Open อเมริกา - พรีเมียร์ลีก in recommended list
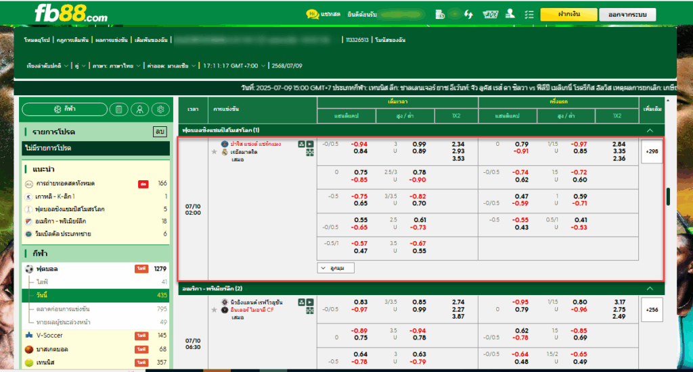 (95, 221)
